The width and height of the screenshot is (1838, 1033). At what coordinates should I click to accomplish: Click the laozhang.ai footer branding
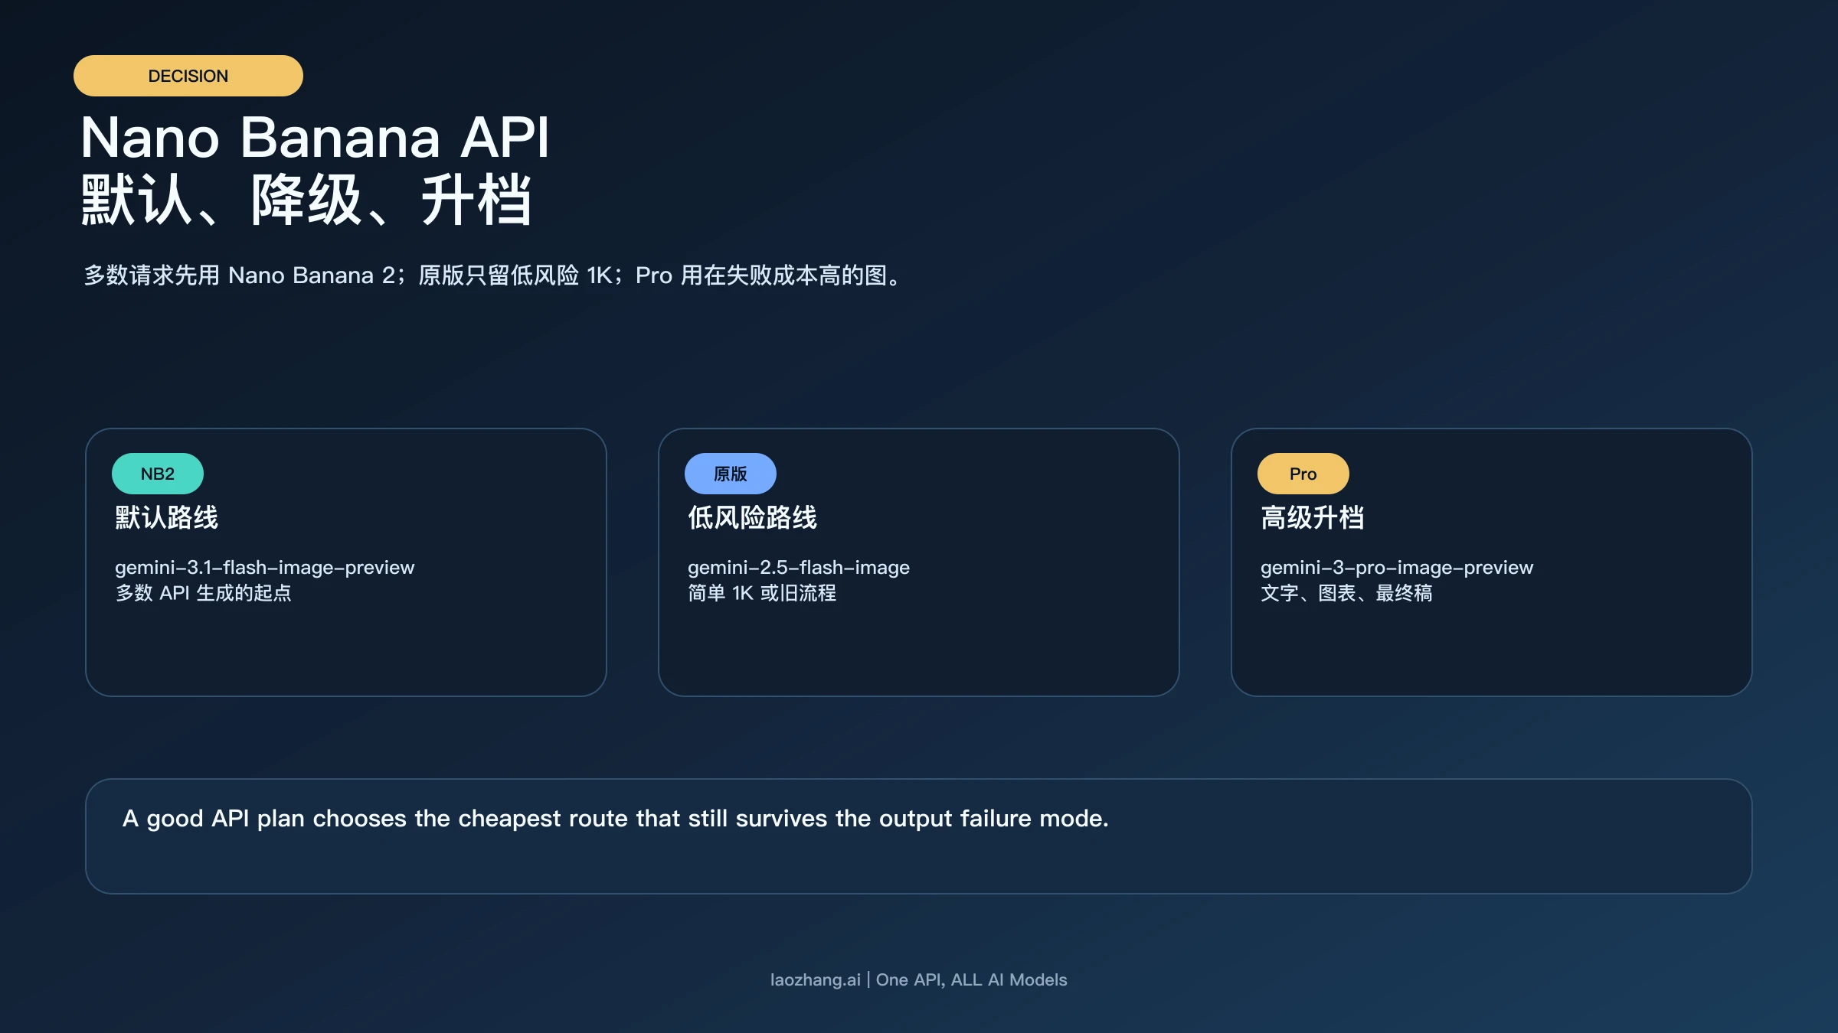coord(917,979)
